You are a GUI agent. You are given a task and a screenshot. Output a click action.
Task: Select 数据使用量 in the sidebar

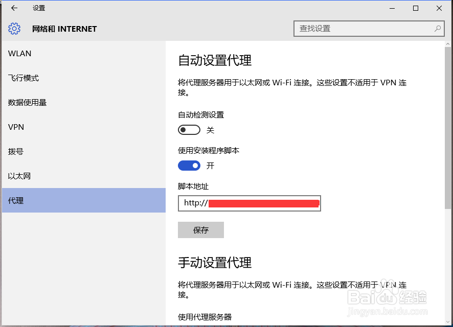click(83, 103)
